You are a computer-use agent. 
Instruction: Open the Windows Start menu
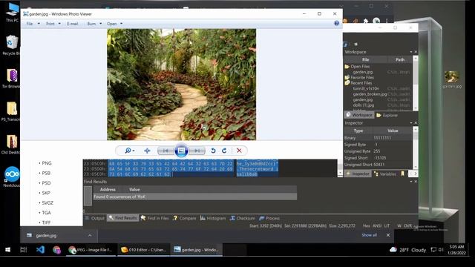click(8, 250)
